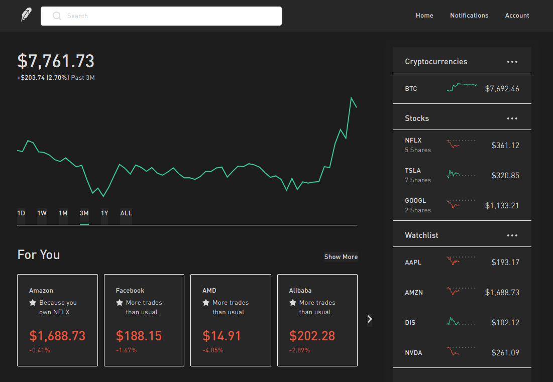553x382 pixels.
Task: Expand more For You cards with the chevron
Action: pos(369,319)
